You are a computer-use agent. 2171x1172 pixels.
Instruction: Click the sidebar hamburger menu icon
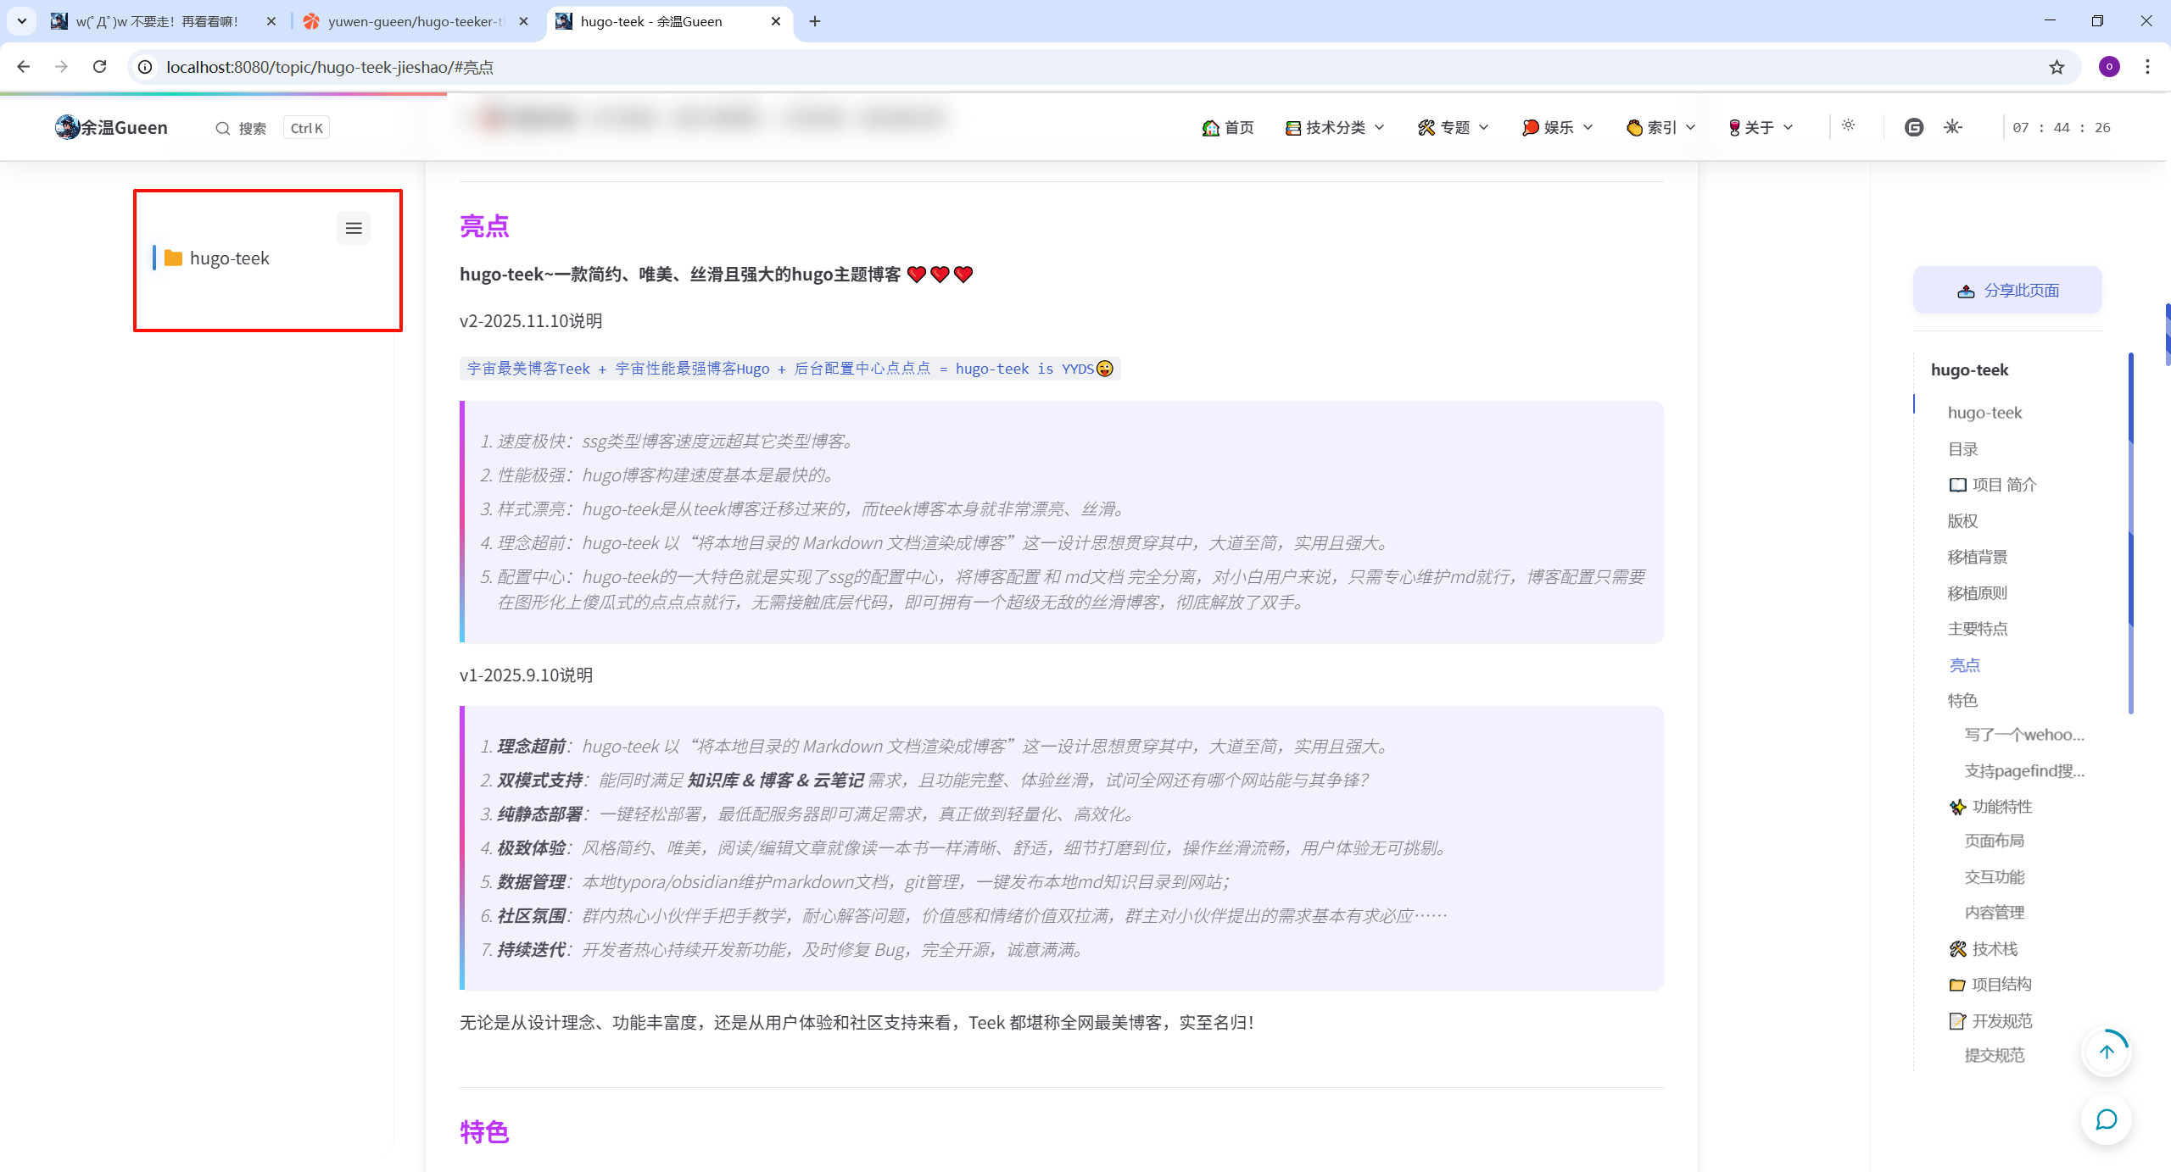(x=354, y=228)
